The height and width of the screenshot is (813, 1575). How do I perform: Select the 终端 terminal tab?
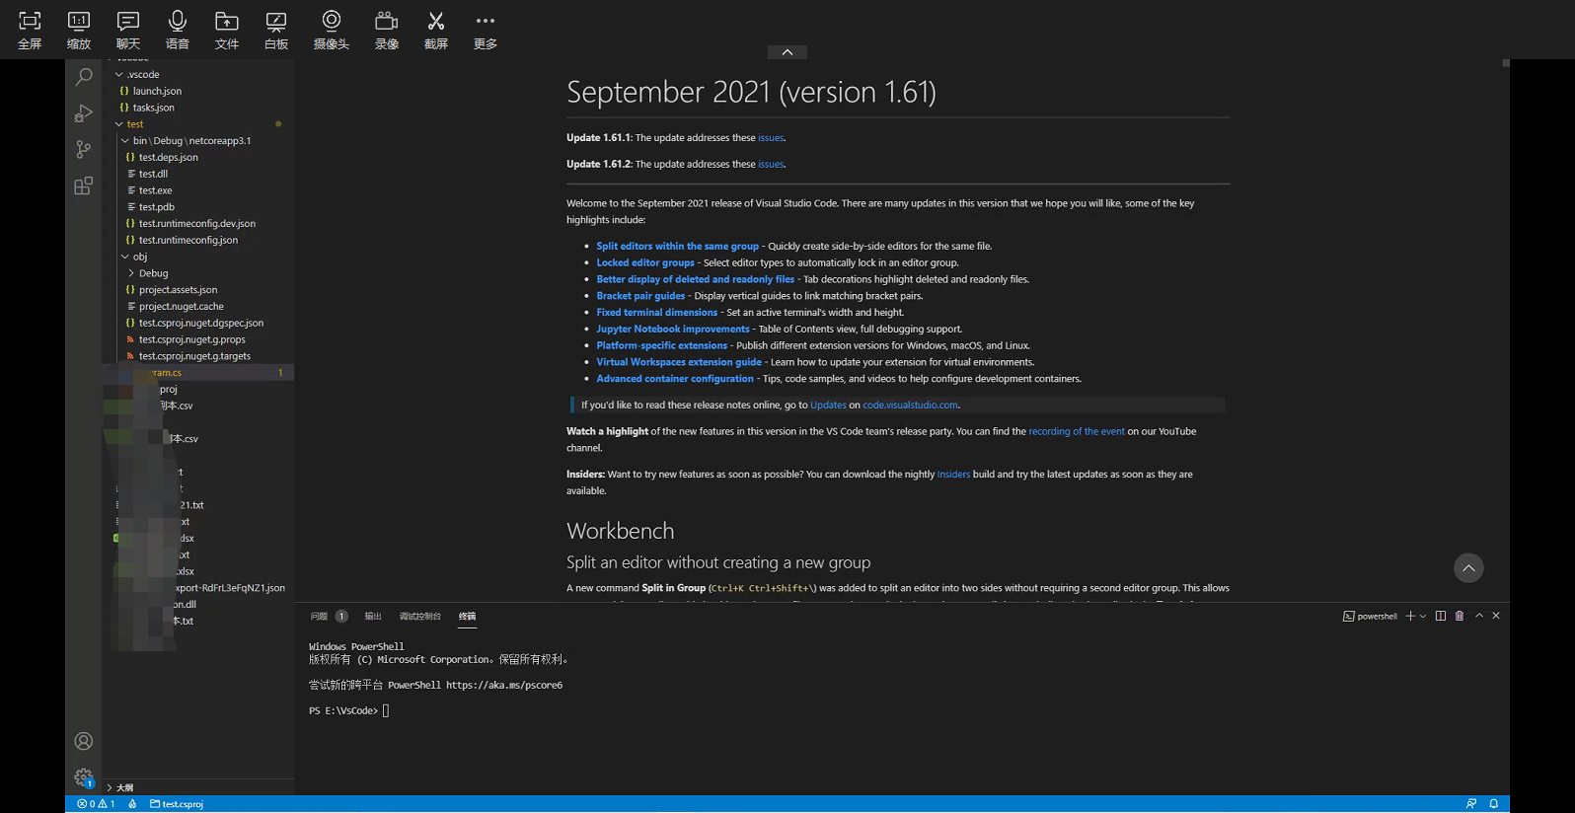[x=468, y=617]
